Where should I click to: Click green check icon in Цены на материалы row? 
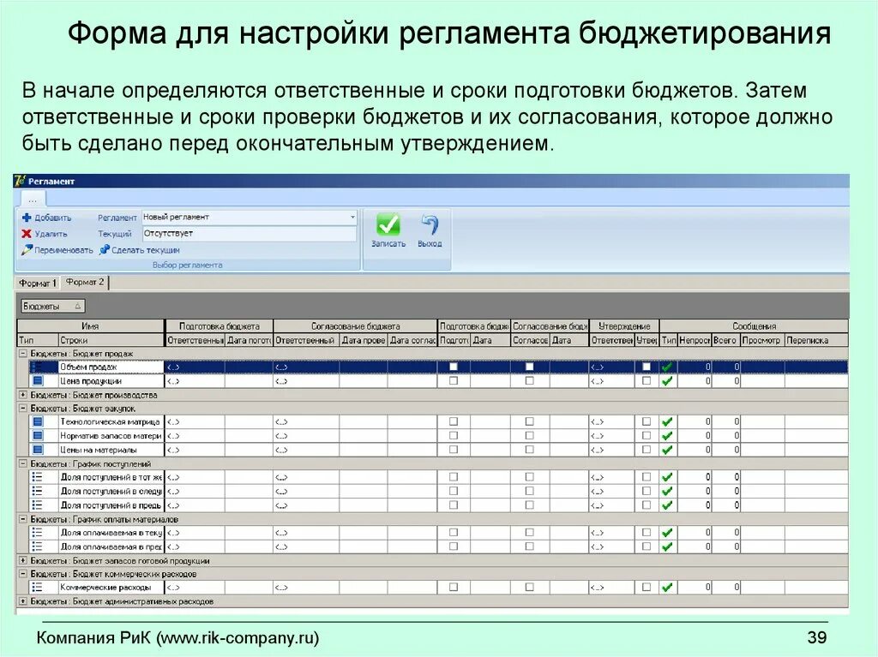pyautogui.click(x=667, y=450)
